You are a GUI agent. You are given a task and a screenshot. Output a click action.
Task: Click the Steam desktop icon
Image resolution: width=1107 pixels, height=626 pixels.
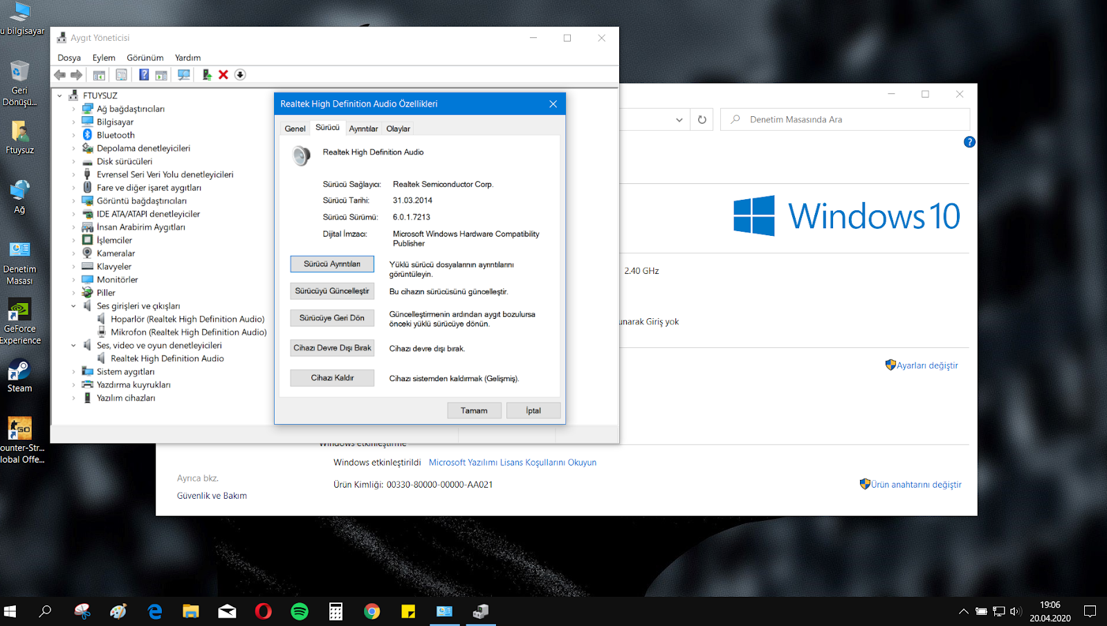pyautogui.click(x=19, y=376)
